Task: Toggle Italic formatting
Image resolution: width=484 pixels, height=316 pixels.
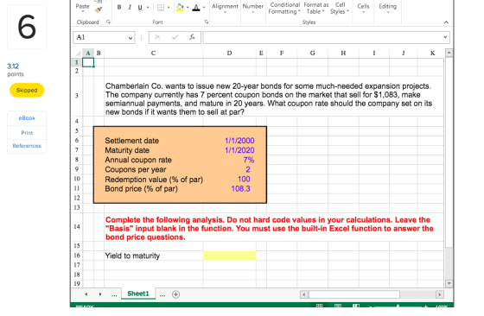Action: (x=130, y=7)
